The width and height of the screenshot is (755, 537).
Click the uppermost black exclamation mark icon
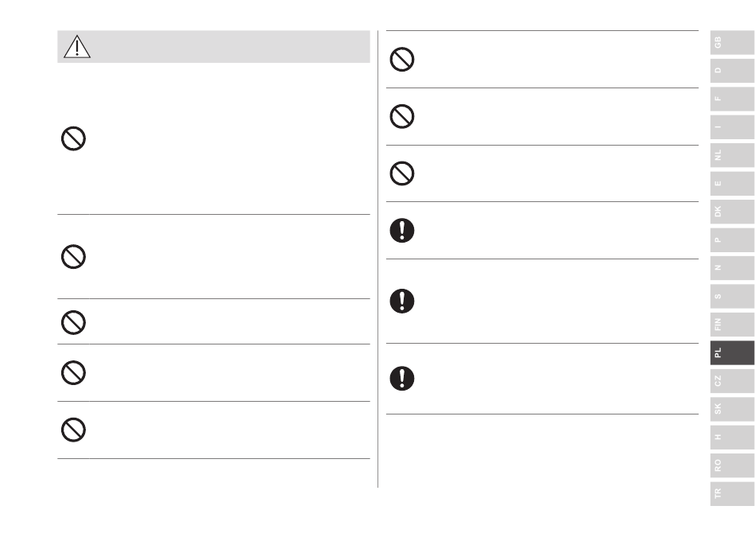point(402,231)
